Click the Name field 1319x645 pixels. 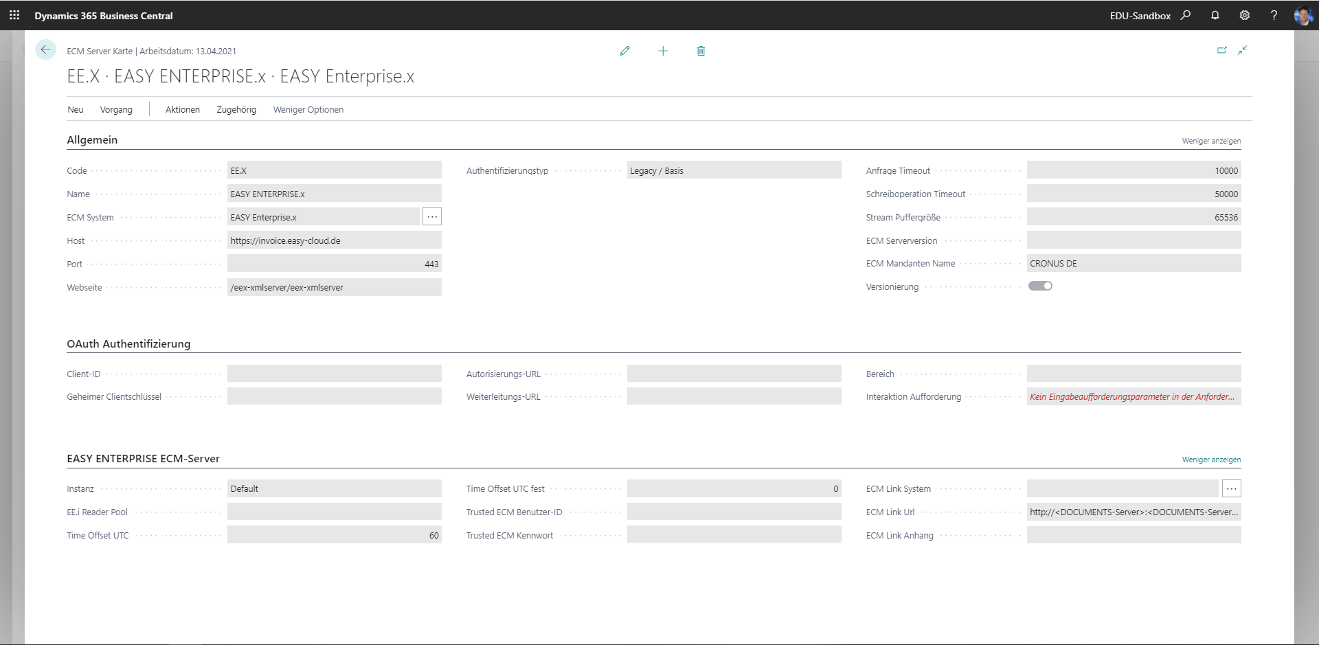(334, 194)
